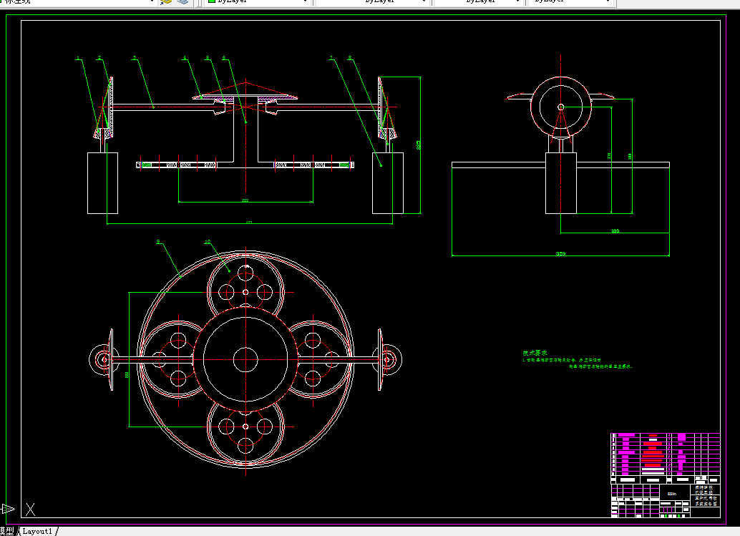The image size is (740, 536).
Task: Open the ByLayer color dropdown with green swatch
Action: (257, 2)
